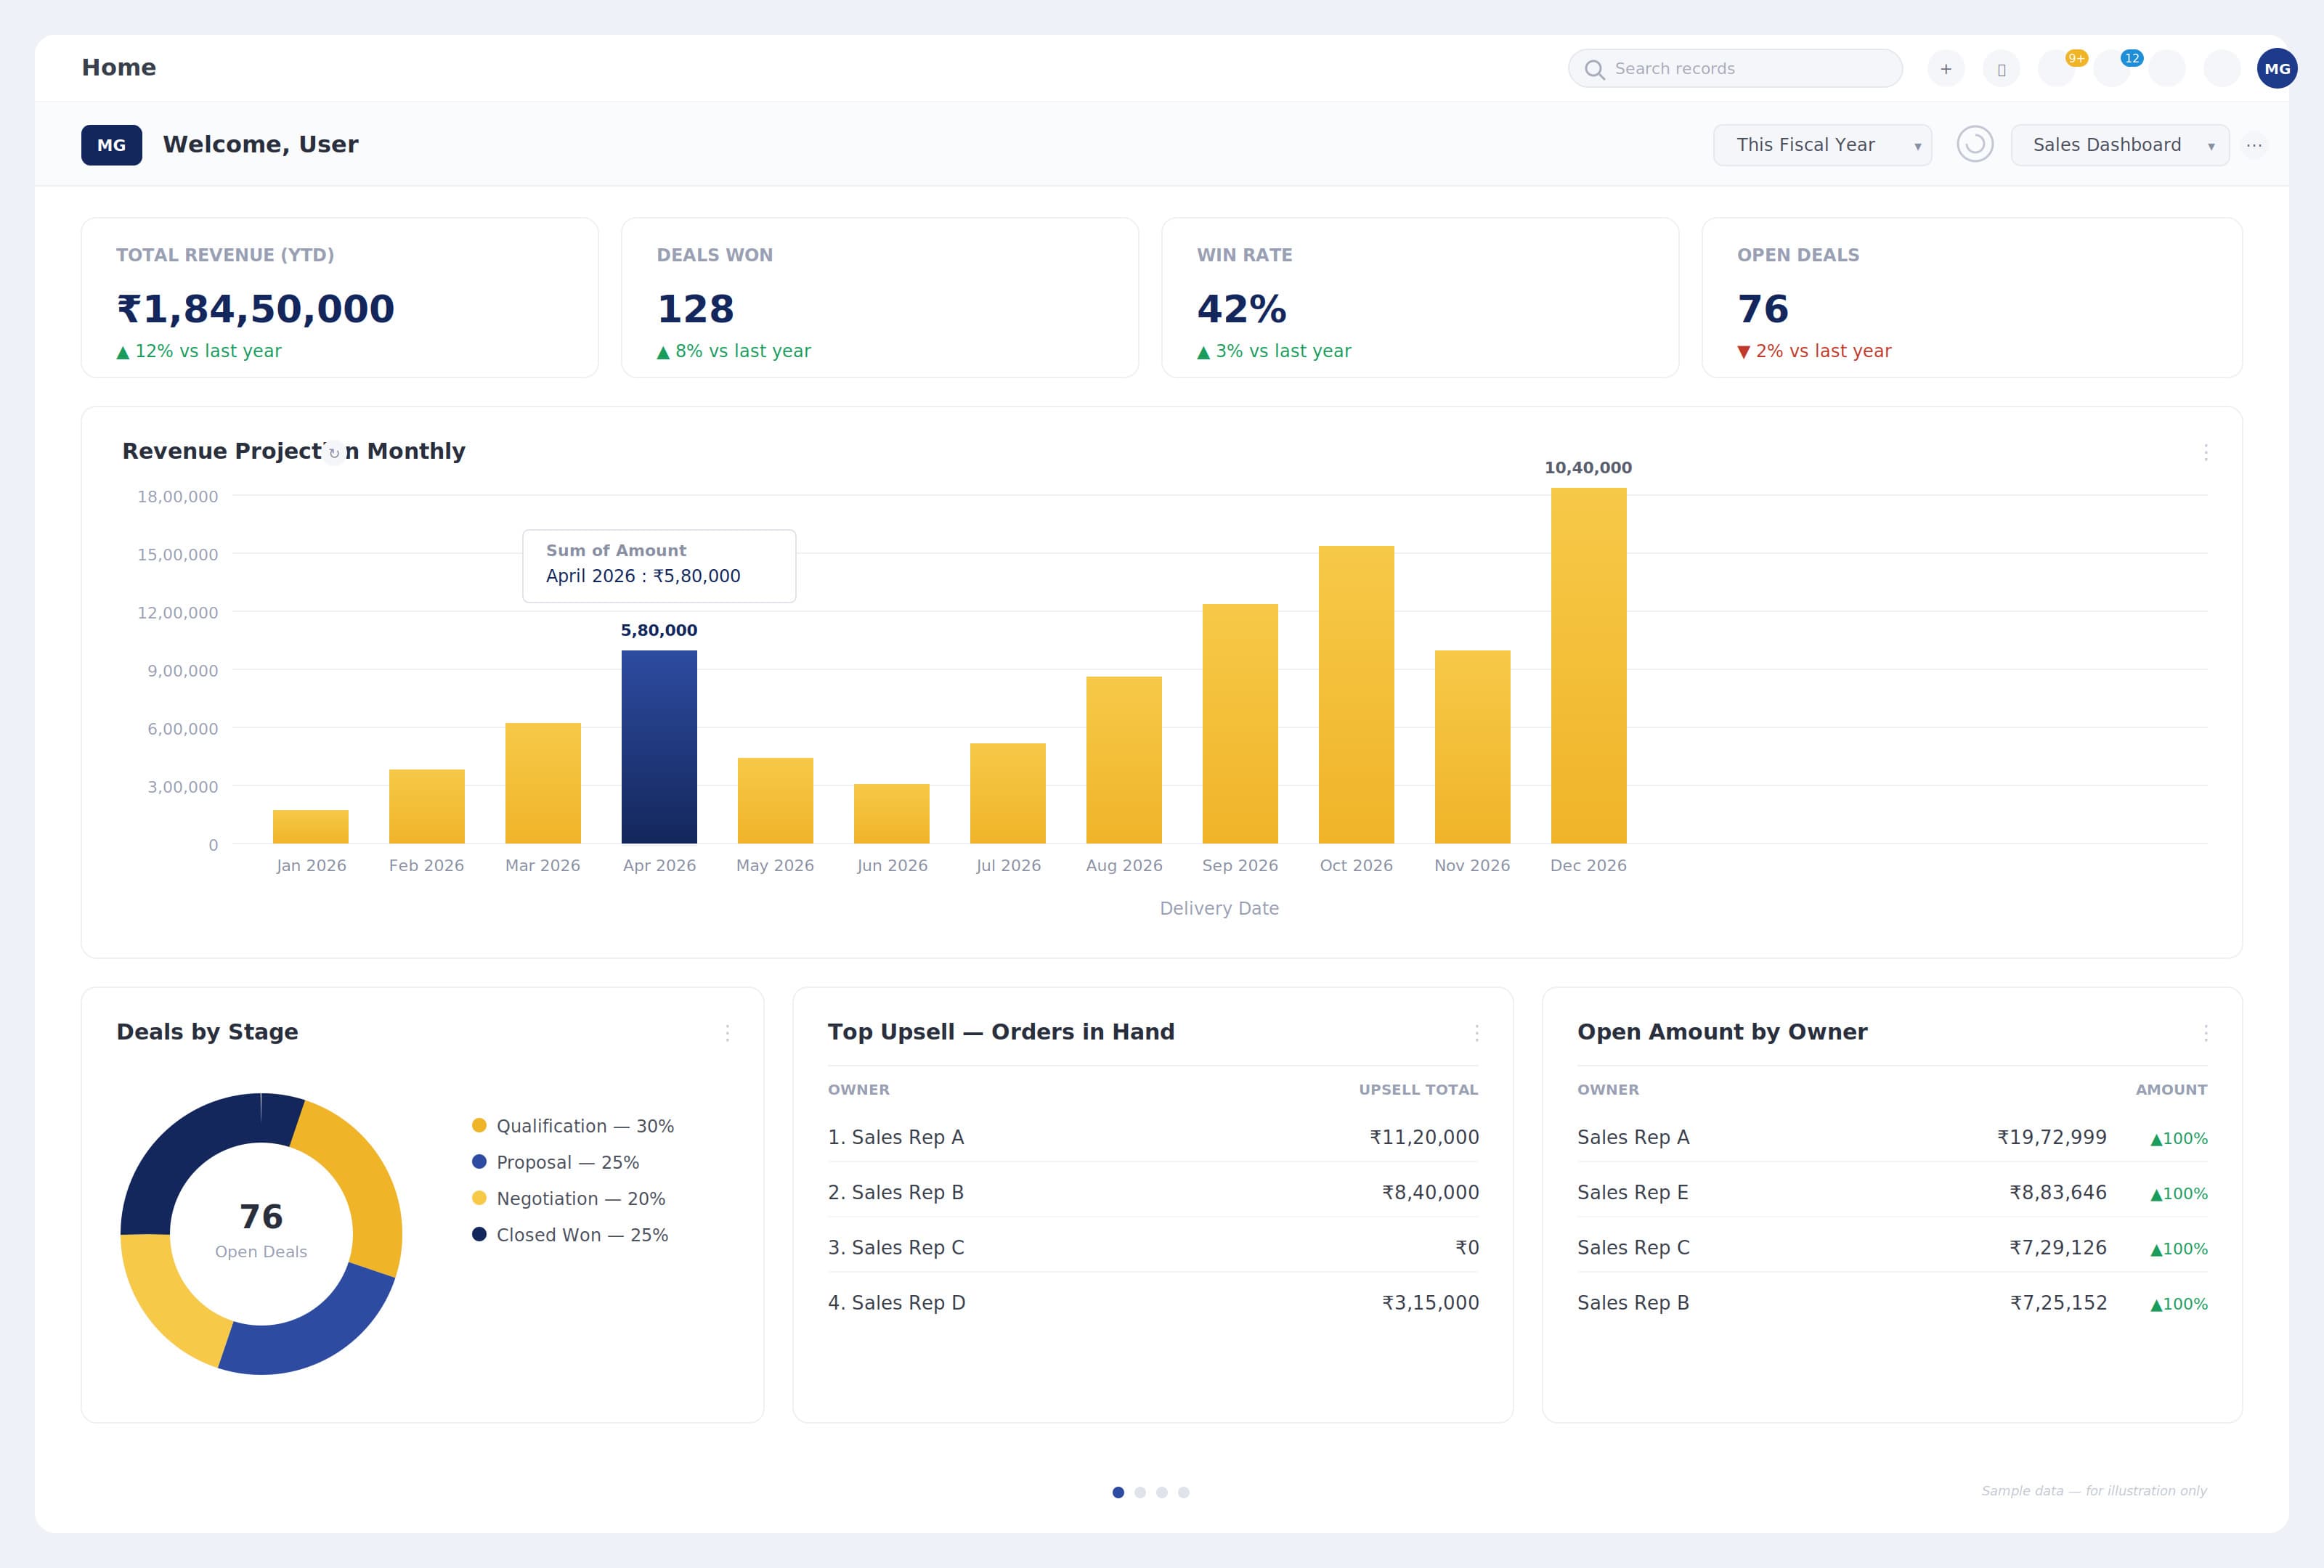Sort by the UPSELL TOTAL column header
This screenshot has height=1568, width=2324.
click(1418, 1090)
